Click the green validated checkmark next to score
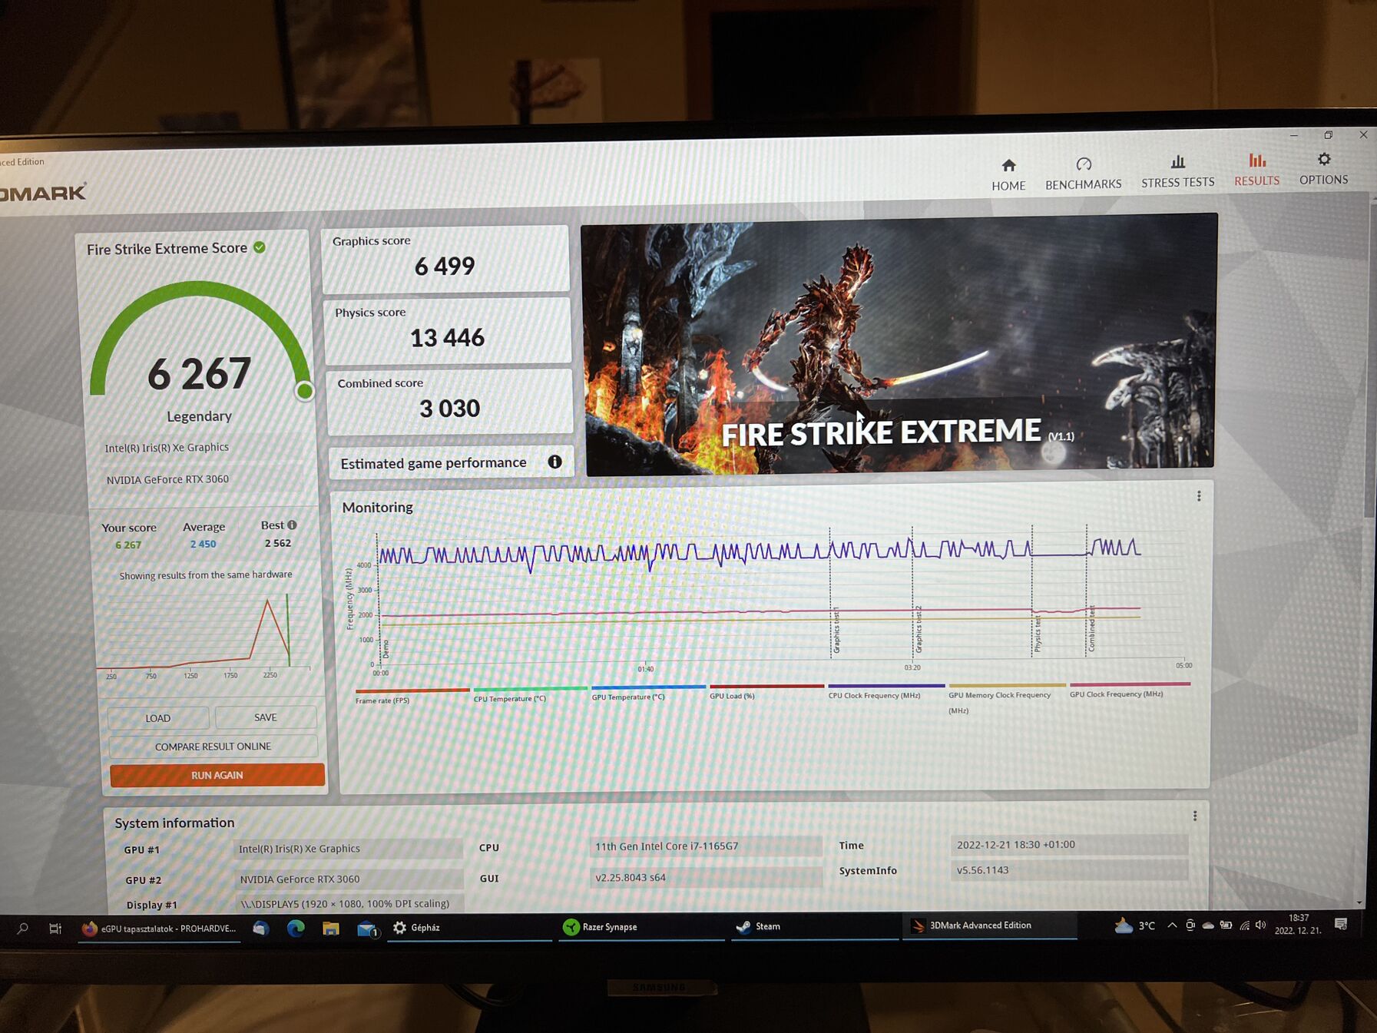Viewport: 1377px width, 1033px height. coord(260,247)
